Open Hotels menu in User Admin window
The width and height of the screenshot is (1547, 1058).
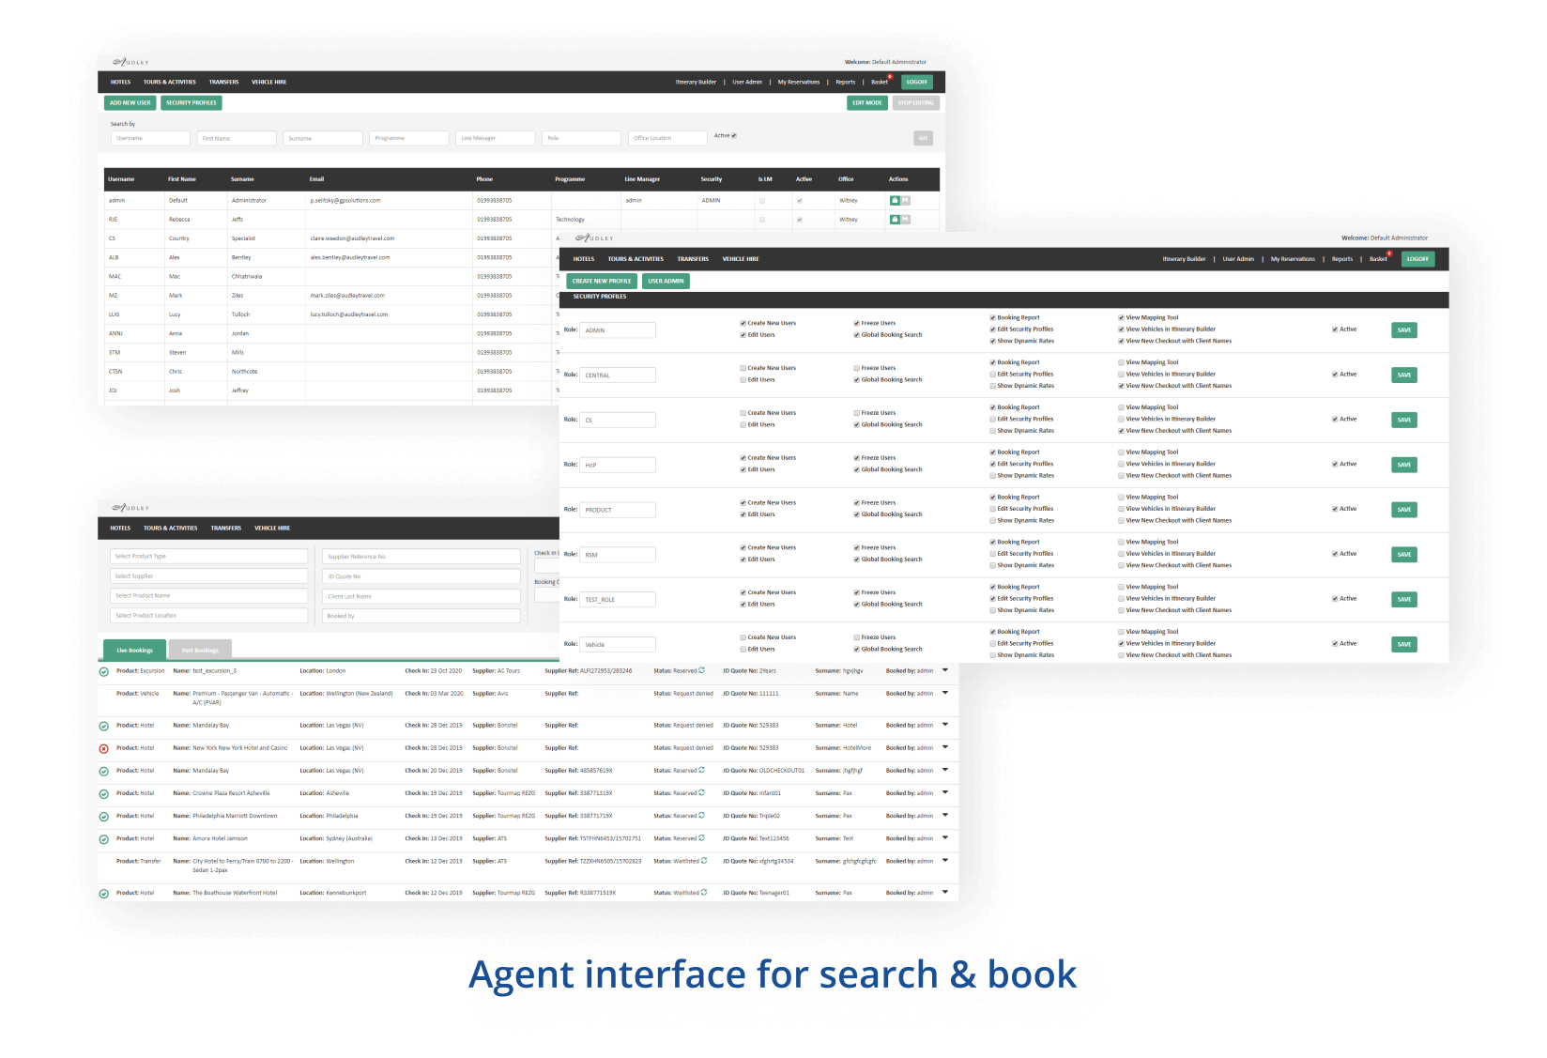(x=120, y=82)
